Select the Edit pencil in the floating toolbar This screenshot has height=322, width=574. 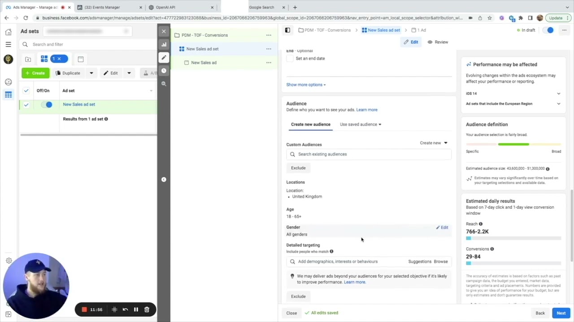(164, 58)
